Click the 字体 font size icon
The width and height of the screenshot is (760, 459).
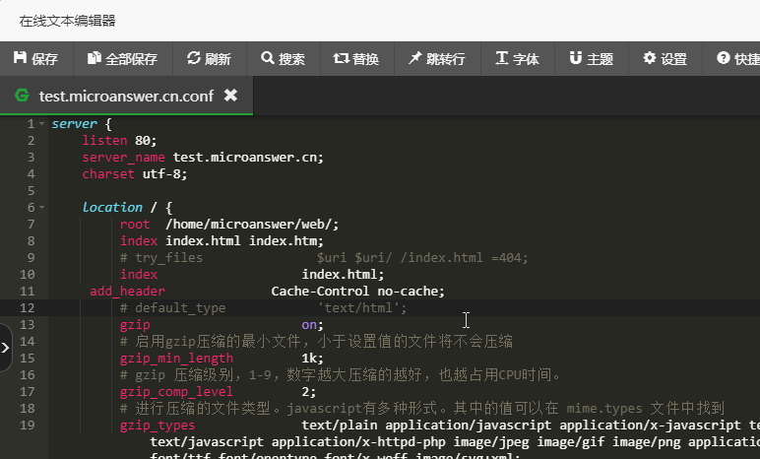coord(502,58)
